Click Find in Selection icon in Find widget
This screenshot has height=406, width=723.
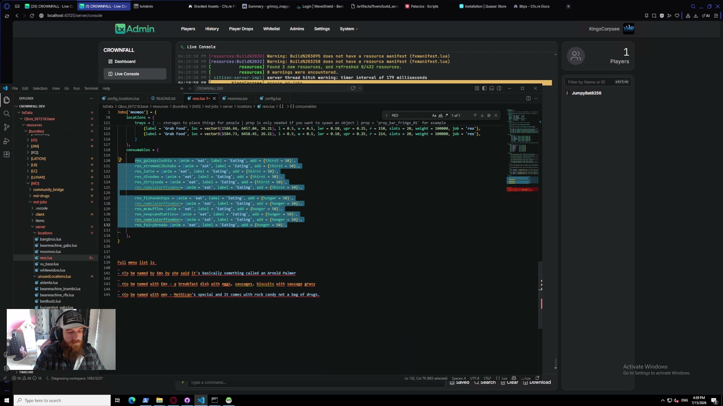[x=489, y=115]
